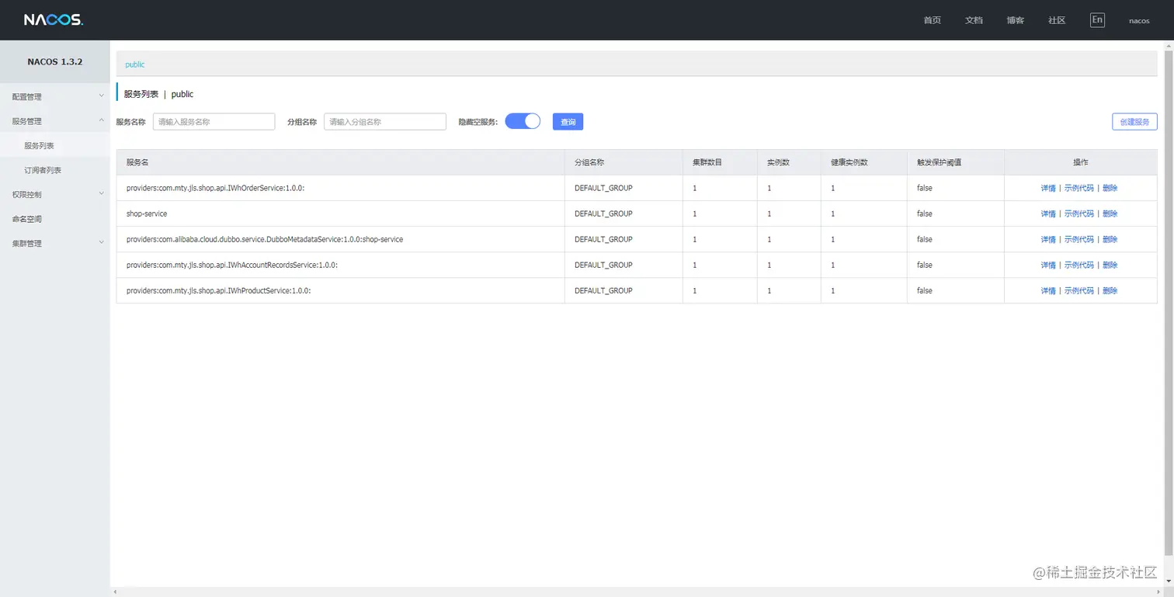
Task: Click the NACOS logo
Action: [x=54, y=20]
